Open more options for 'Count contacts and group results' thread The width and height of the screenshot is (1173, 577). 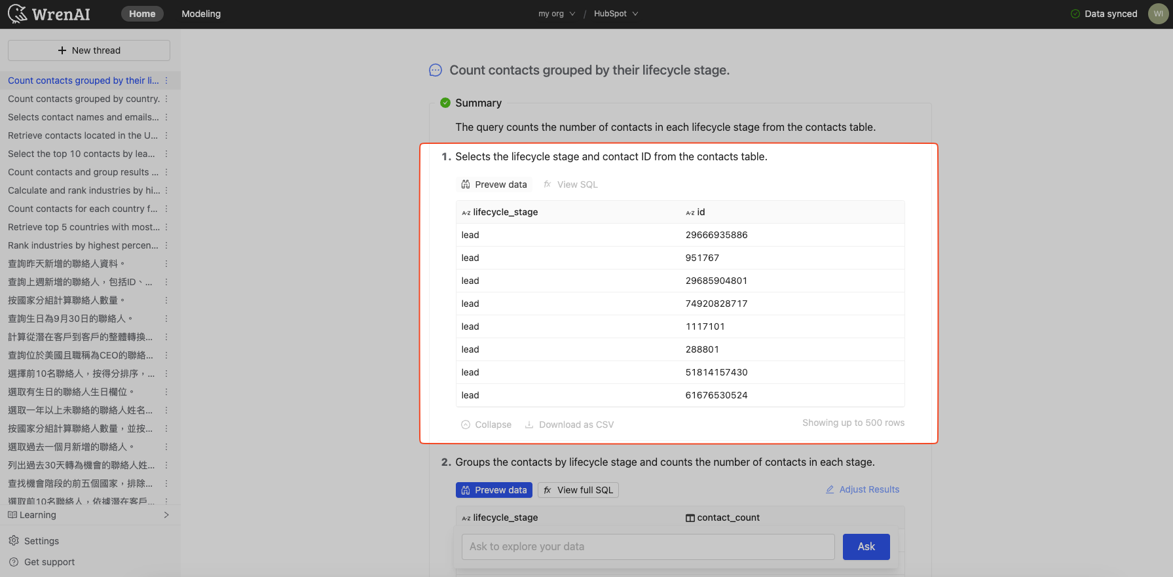point(166,172)
